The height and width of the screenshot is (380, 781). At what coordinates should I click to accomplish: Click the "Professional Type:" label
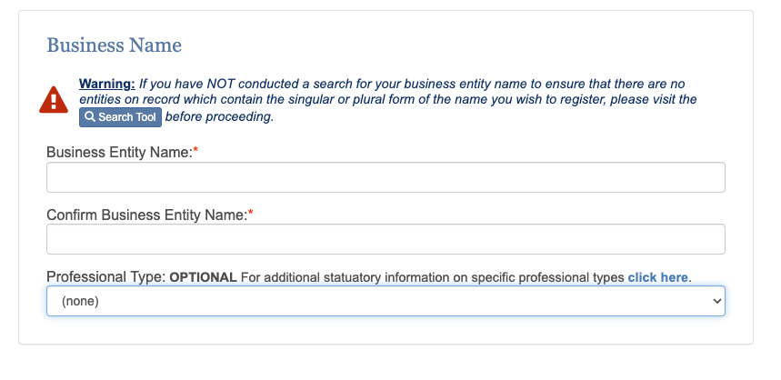[106, 277]
